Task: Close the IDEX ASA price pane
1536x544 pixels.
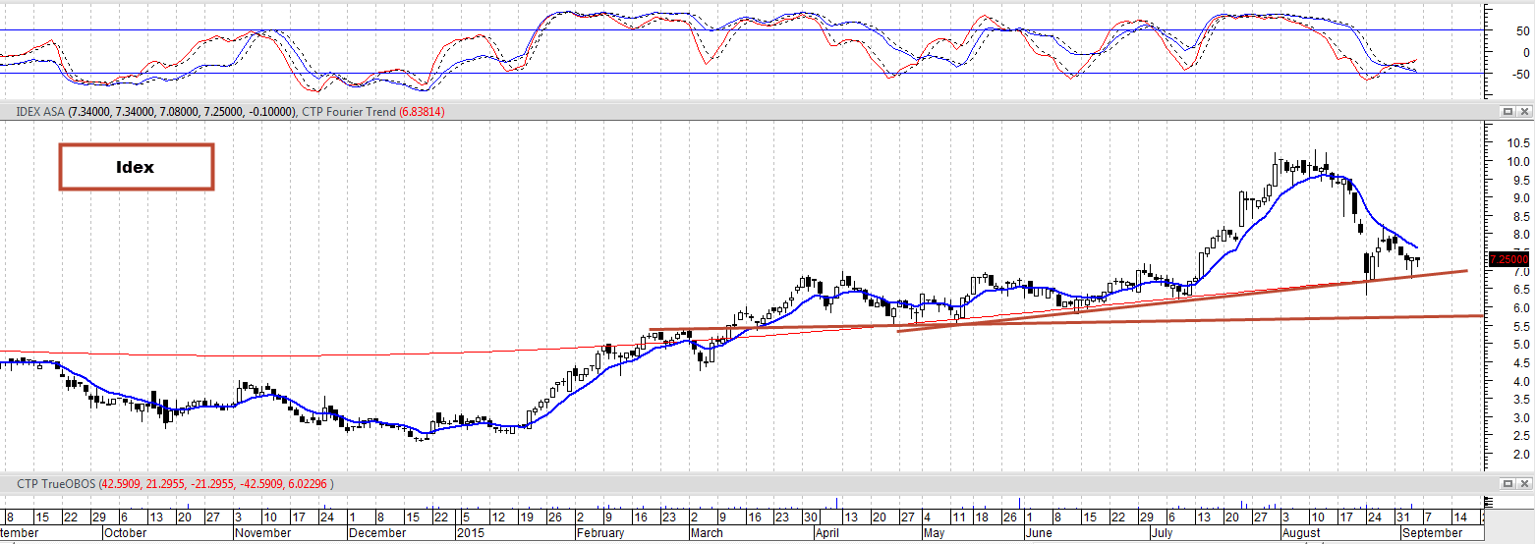Action: pyautogui.click(x=1524, y=112)
